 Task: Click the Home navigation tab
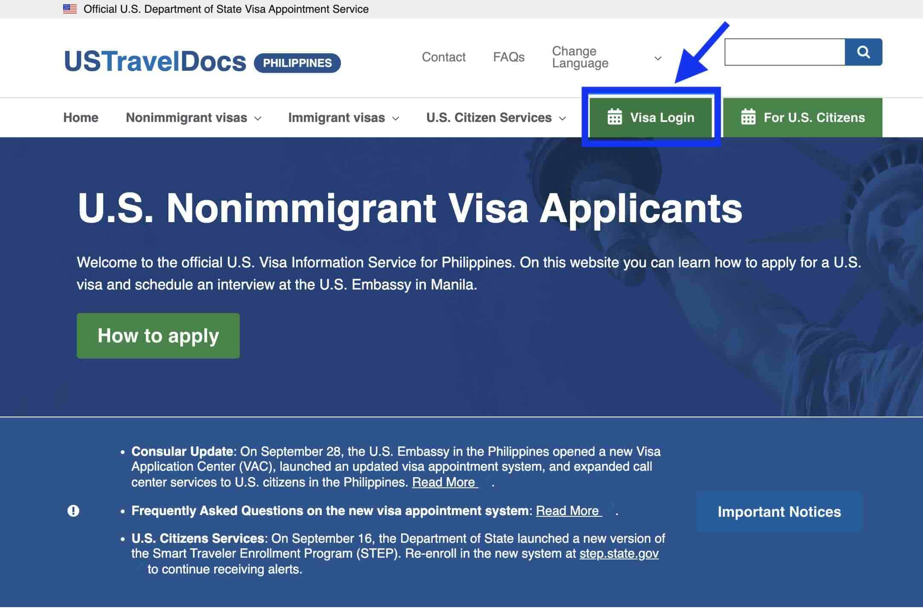click(81, 117)
